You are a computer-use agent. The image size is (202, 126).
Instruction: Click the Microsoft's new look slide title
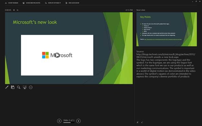pos(35,22)
